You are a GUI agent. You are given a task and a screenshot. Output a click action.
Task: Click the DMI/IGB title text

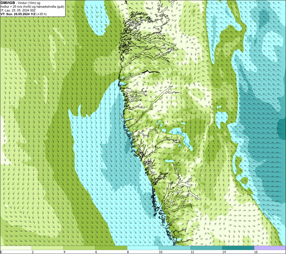pos(8,3)
